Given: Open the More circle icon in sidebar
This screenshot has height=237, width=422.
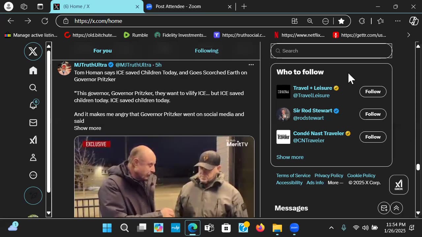Looking at the screenshot, I should (x=33, y=175).
